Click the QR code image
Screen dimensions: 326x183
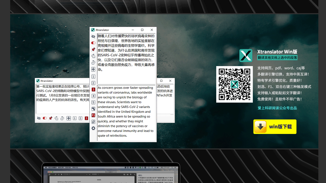pyautogui.click(x=234, y=84)
